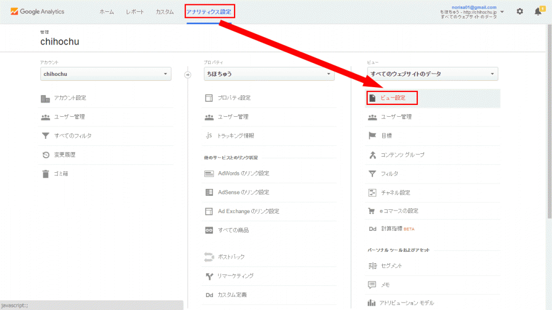Image resolution: width=552 pixels, height=310 pixels.
Task: Open 計算指標 via the Dd icon
Action: pyautogui.click(x=372, y=228)
